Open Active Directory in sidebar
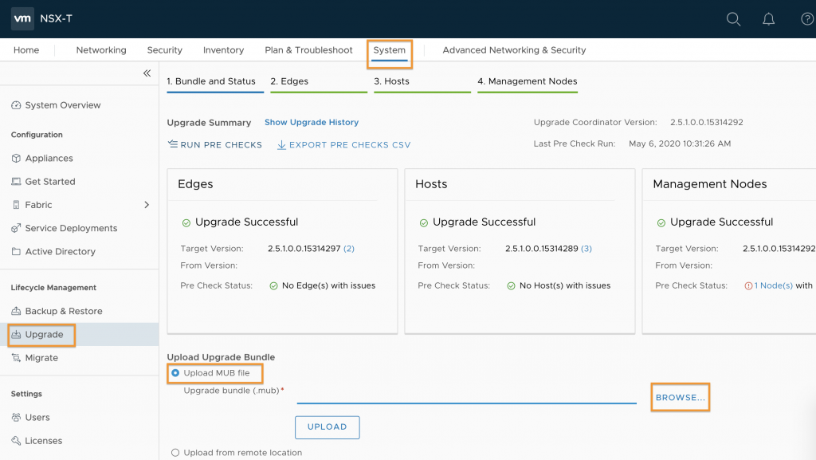The height and width of the screenshot is (460, 816). click(60, 251)
